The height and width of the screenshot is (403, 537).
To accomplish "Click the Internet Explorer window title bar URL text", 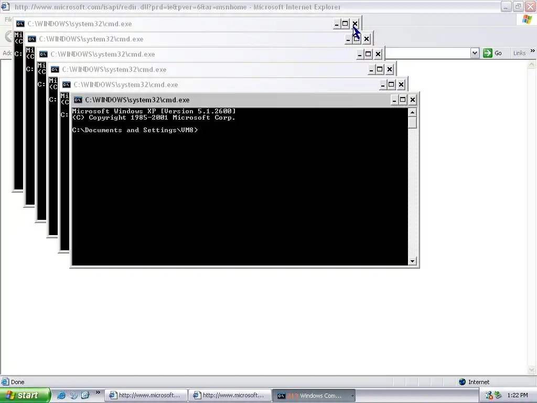I will tap(177, 7).
